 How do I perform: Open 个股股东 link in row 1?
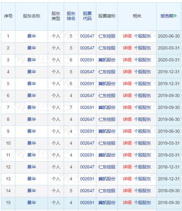143,36
